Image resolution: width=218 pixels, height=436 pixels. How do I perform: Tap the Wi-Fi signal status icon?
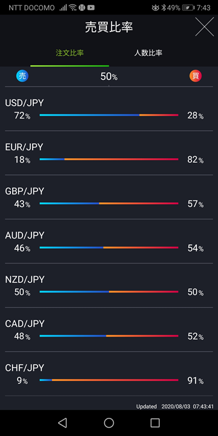[x=73, y=7]
